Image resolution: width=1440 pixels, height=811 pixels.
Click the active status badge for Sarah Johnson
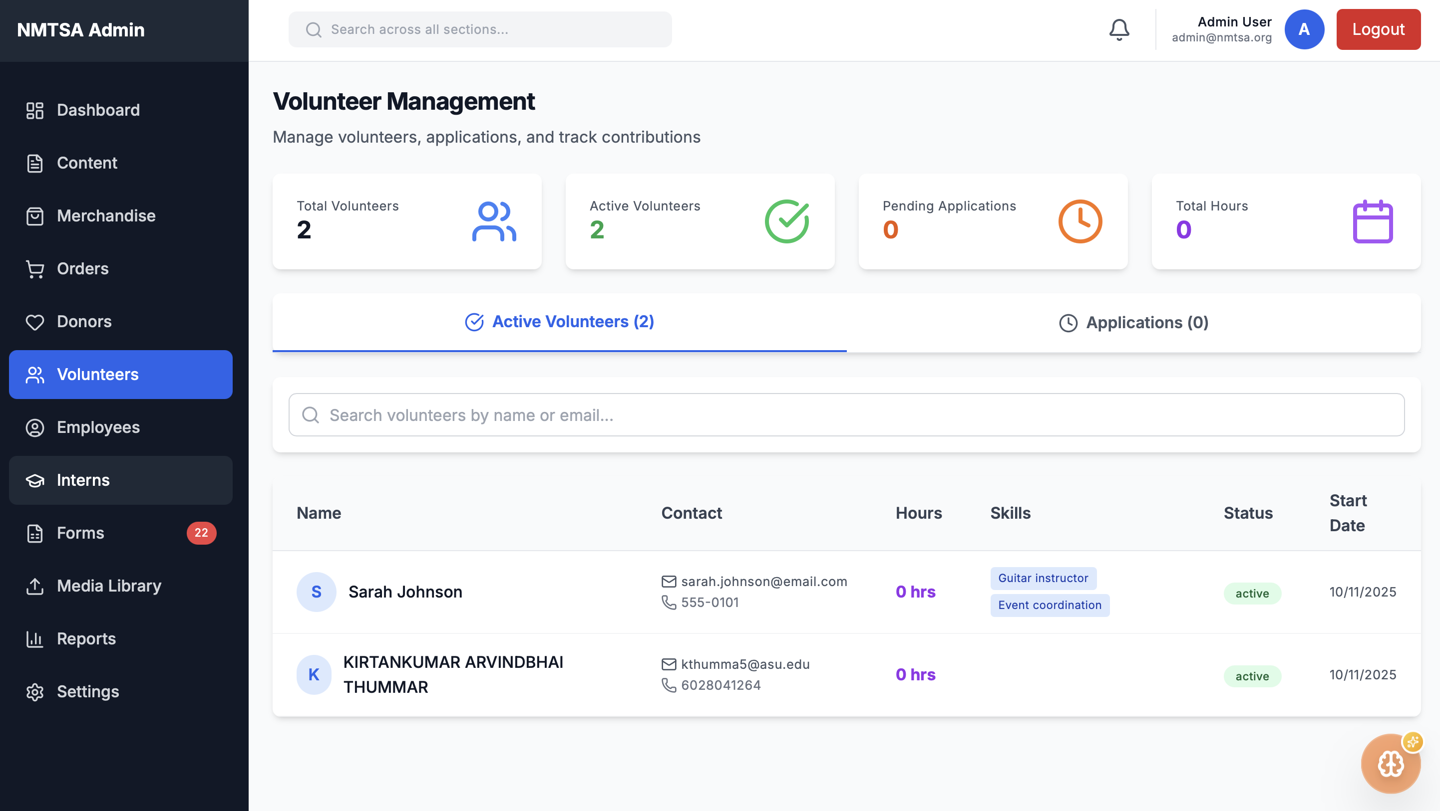click(x=1252, y=593)
